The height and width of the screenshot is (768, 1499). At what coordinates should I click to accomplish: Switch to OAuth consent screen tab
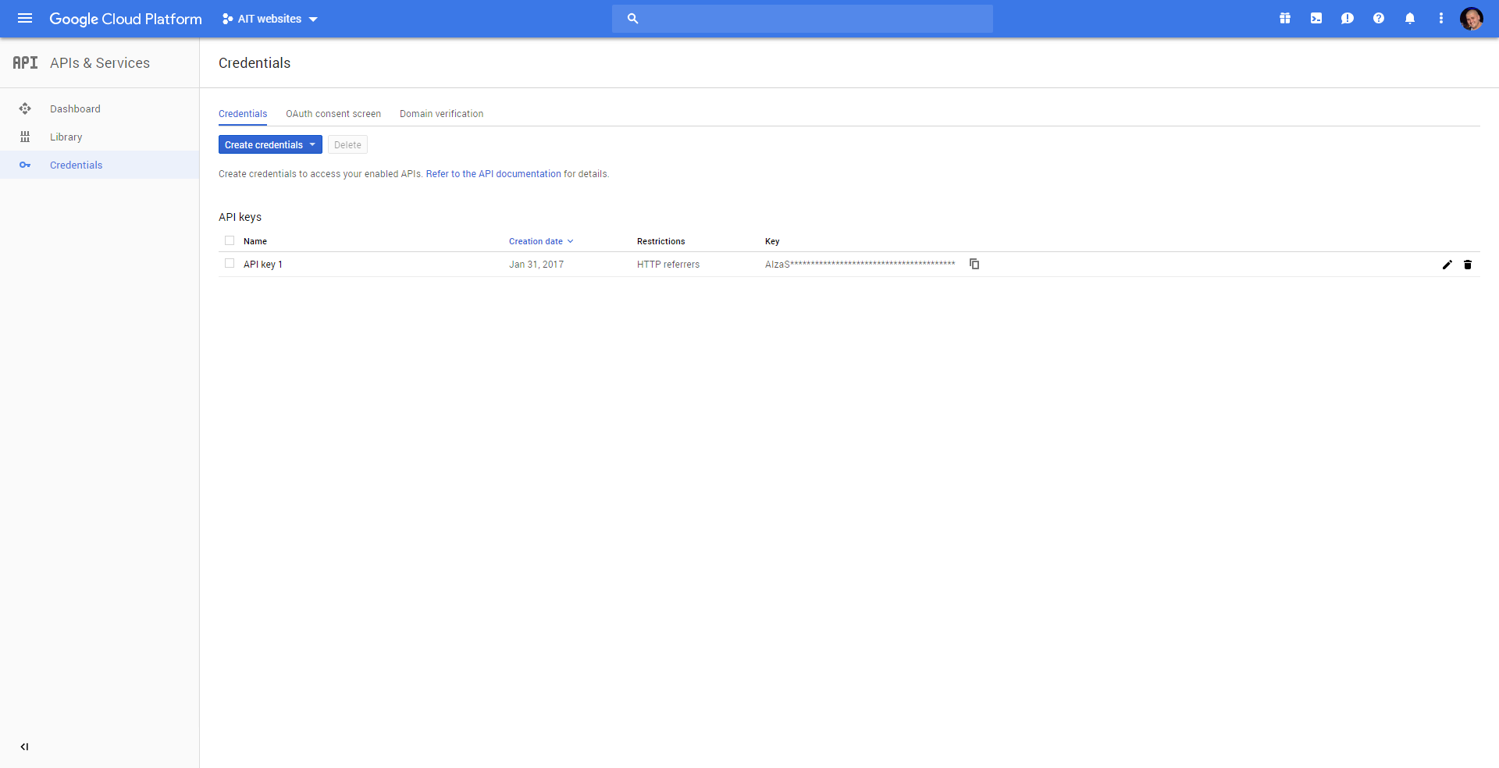(x=333, y=114)
